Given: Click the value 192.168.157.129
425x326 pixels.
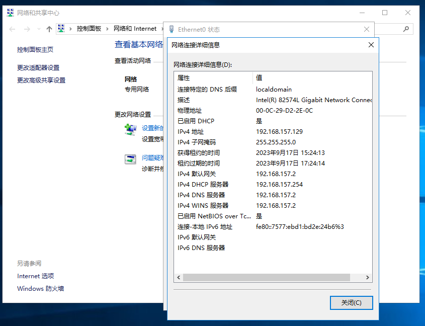Looking at the screenshot, I should (x=279, y=131).
